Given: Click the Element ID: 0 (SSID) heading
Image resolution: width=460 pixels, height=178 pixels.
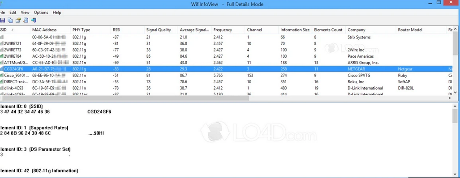Looking at the screenshot, I should [21, 106].
